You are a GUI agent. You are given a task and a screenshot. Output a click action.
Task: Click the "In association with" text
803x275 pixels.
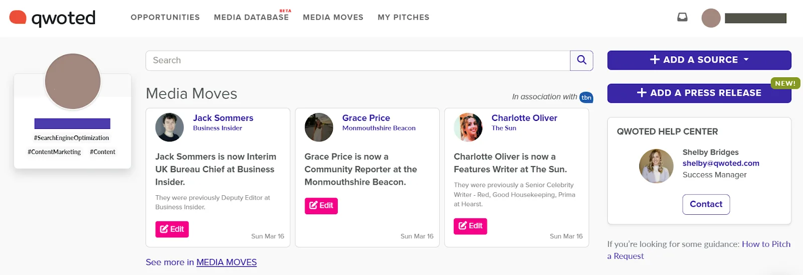tap(545, 97)
